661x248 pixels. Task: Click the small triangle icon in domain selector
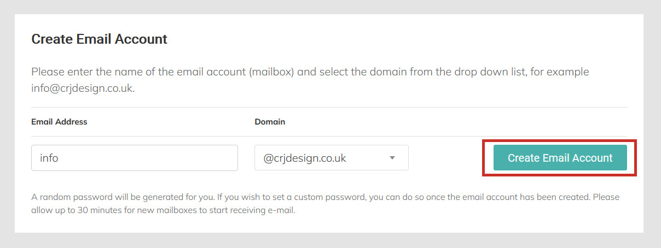pyautogui.click(x=392, y=158)
